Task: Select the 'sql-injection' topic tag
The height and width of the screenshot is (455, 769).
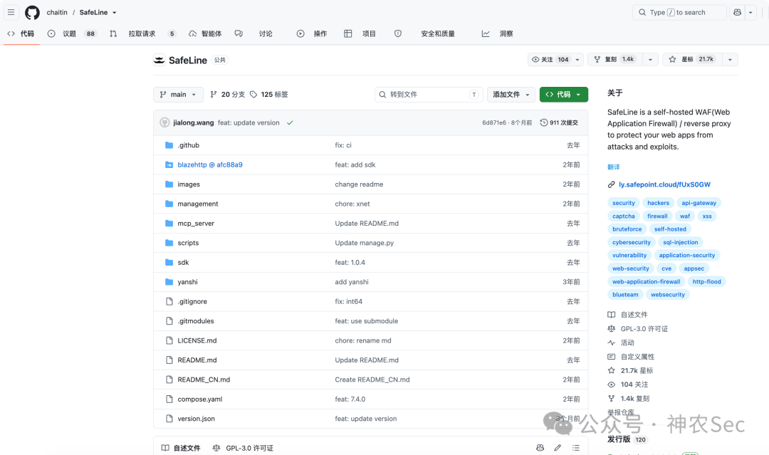Action: [x=680, y=242]
